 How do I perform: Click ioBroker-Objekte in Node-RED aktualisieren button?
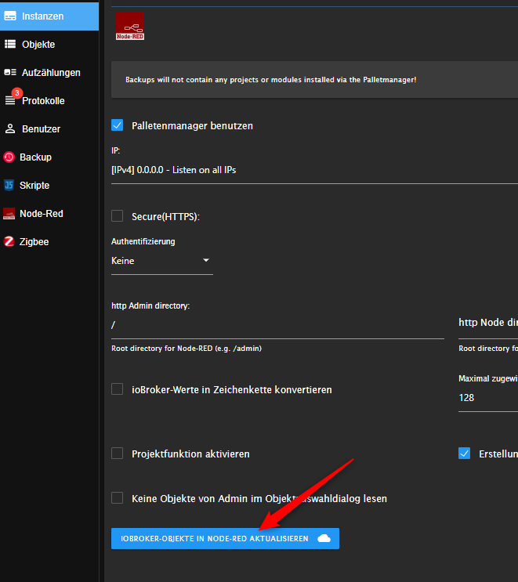click(225, 538)
